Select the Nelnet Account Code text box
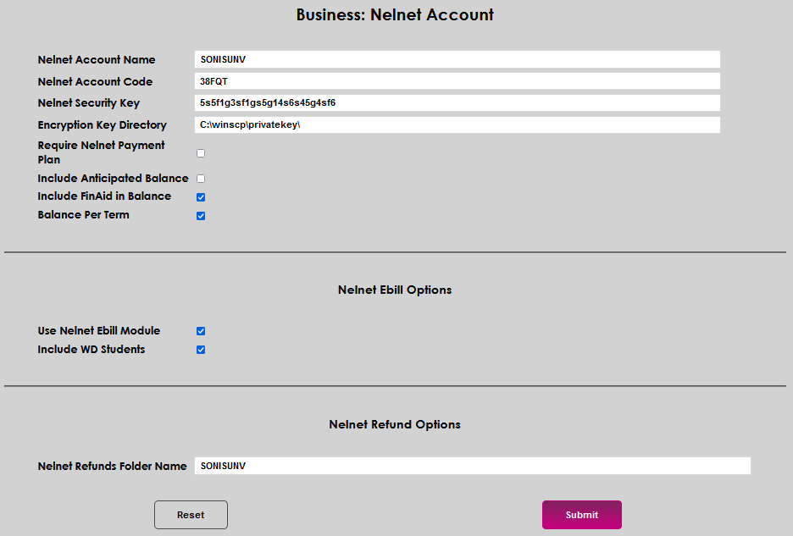Image resolution: width=793 pixels, height=536 pixels. pyautogui.click(x=456, y=80)
